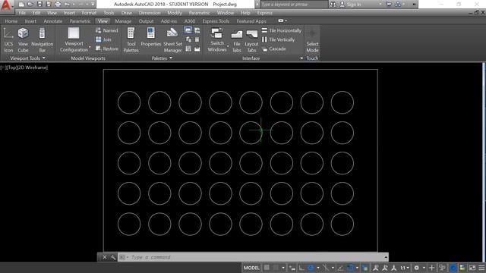Open the Properties palette
This screenshot has height=273, width=486.
click(x=151, y=37)
